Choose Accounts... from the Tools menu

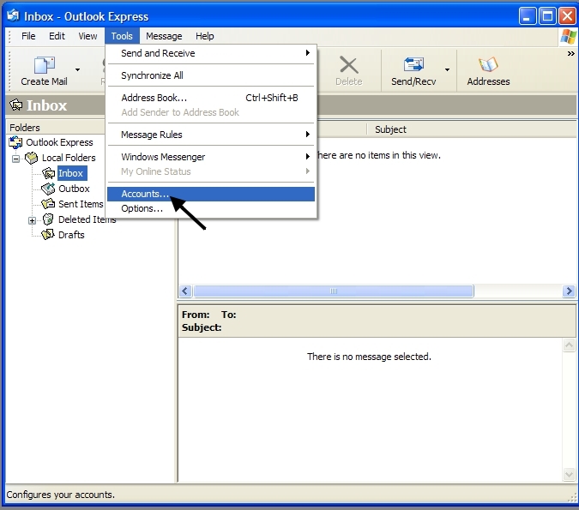(x=145, y=195)
